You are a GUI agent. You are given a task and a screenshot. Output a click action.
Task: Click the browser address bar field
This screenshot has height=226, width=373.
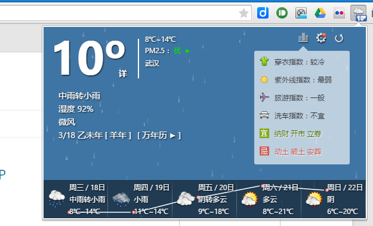[x=119, y=13]
